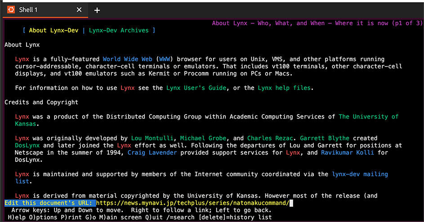Open the Lynx User's Guide link
This screenshot has height=222, width=424.
click(196, 88)
